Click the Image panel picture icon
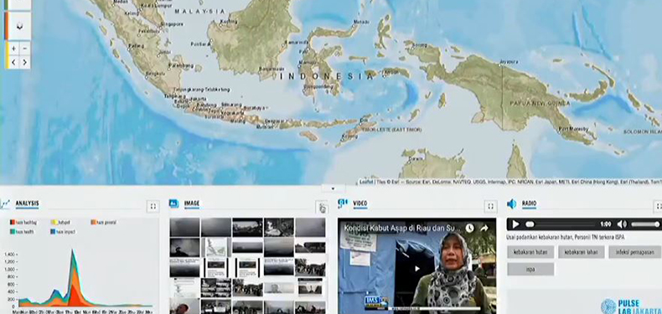This screenshot has width=662, height=314. pos(173,203)
